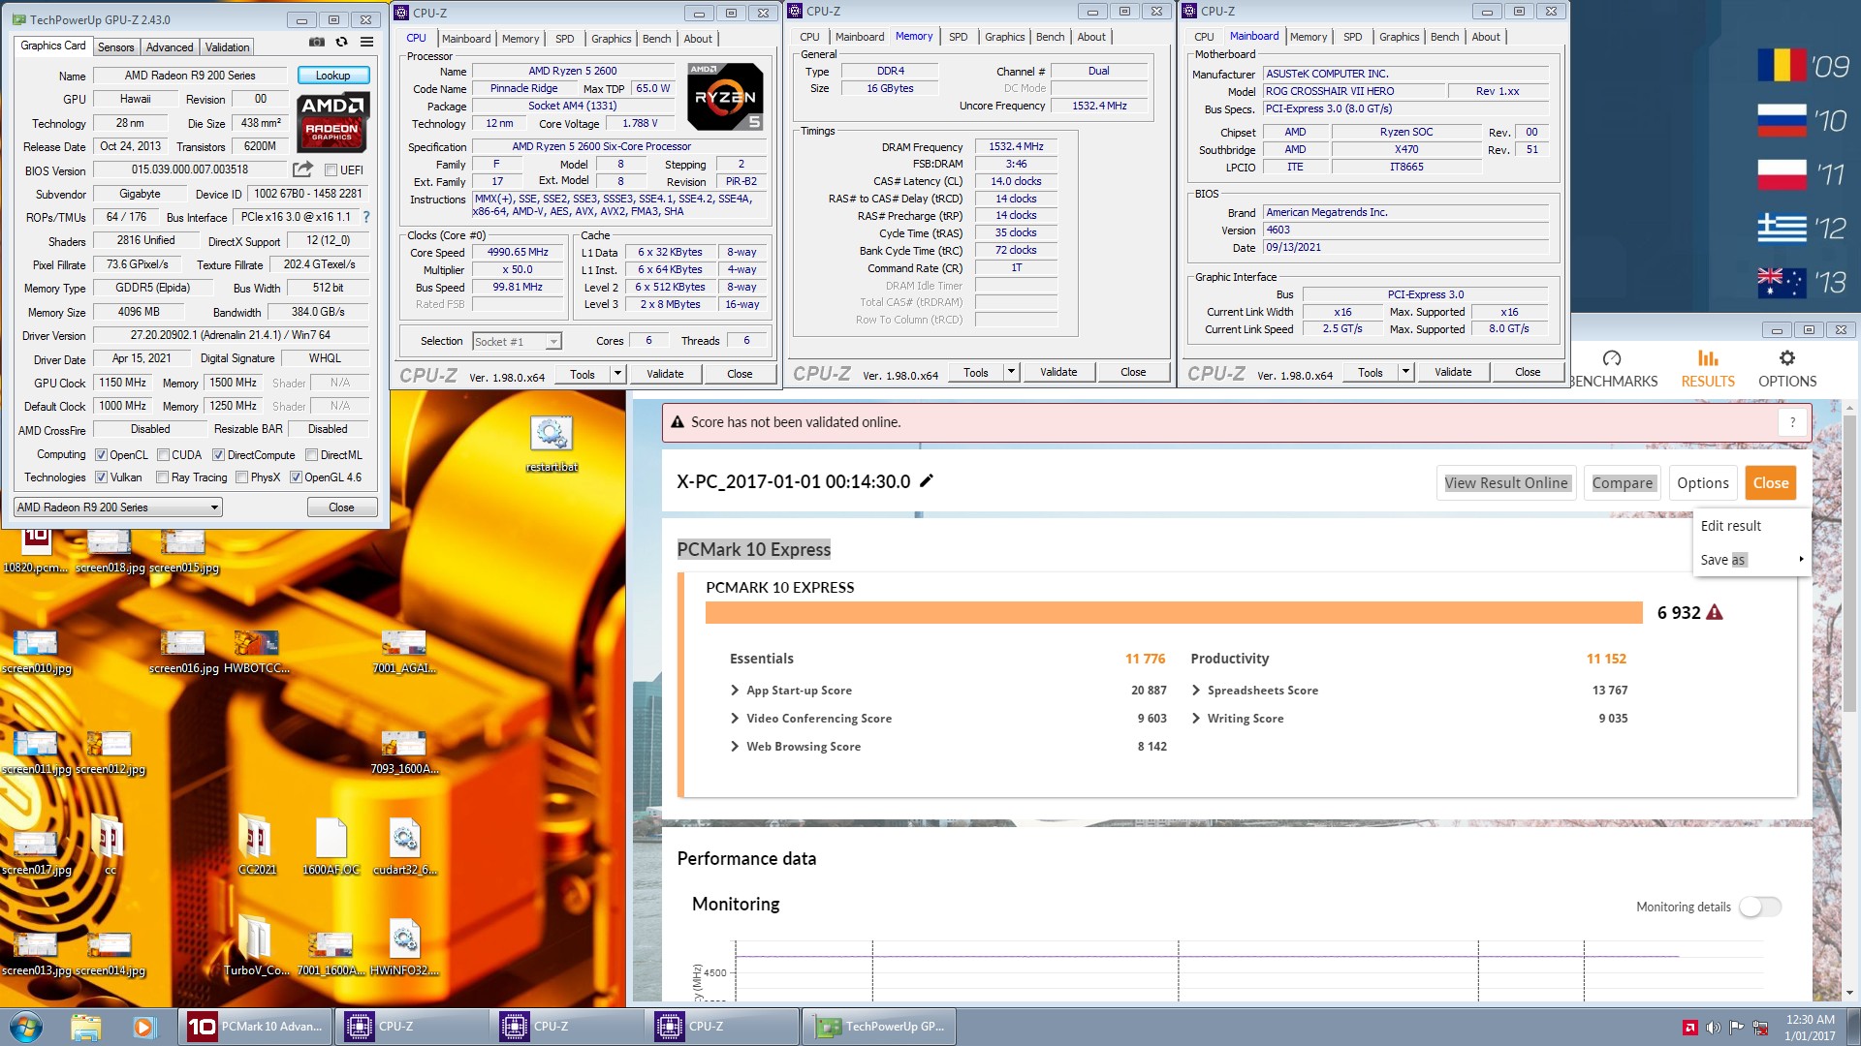This screenshot has height=1046, width=1861.
Task: Switch on Monitoring details toggle
Action: (x=1759, y=907)
